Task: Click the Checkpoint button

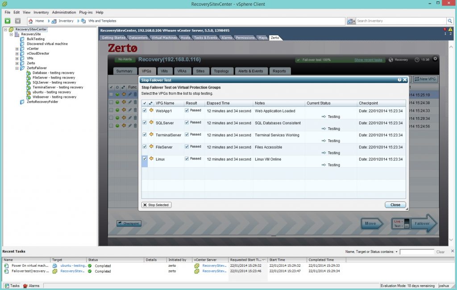Action: [x=129, y=223]
